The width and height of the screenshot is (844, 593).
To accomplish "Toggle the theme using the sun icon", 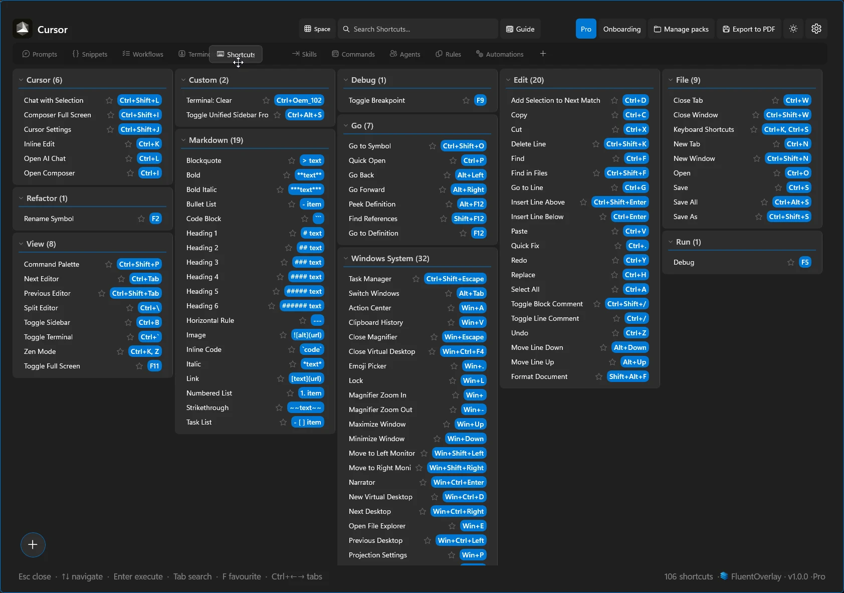I will pos(793,29).
